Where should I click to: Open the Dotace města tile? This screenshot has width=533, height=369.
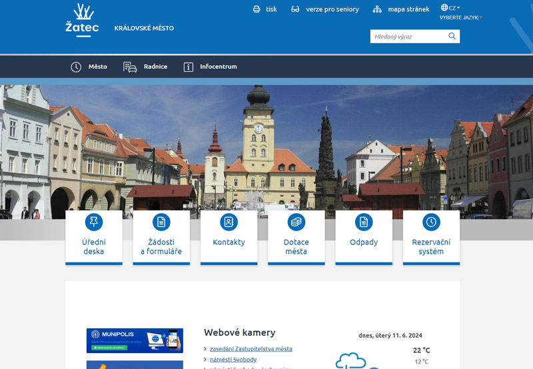296,238
